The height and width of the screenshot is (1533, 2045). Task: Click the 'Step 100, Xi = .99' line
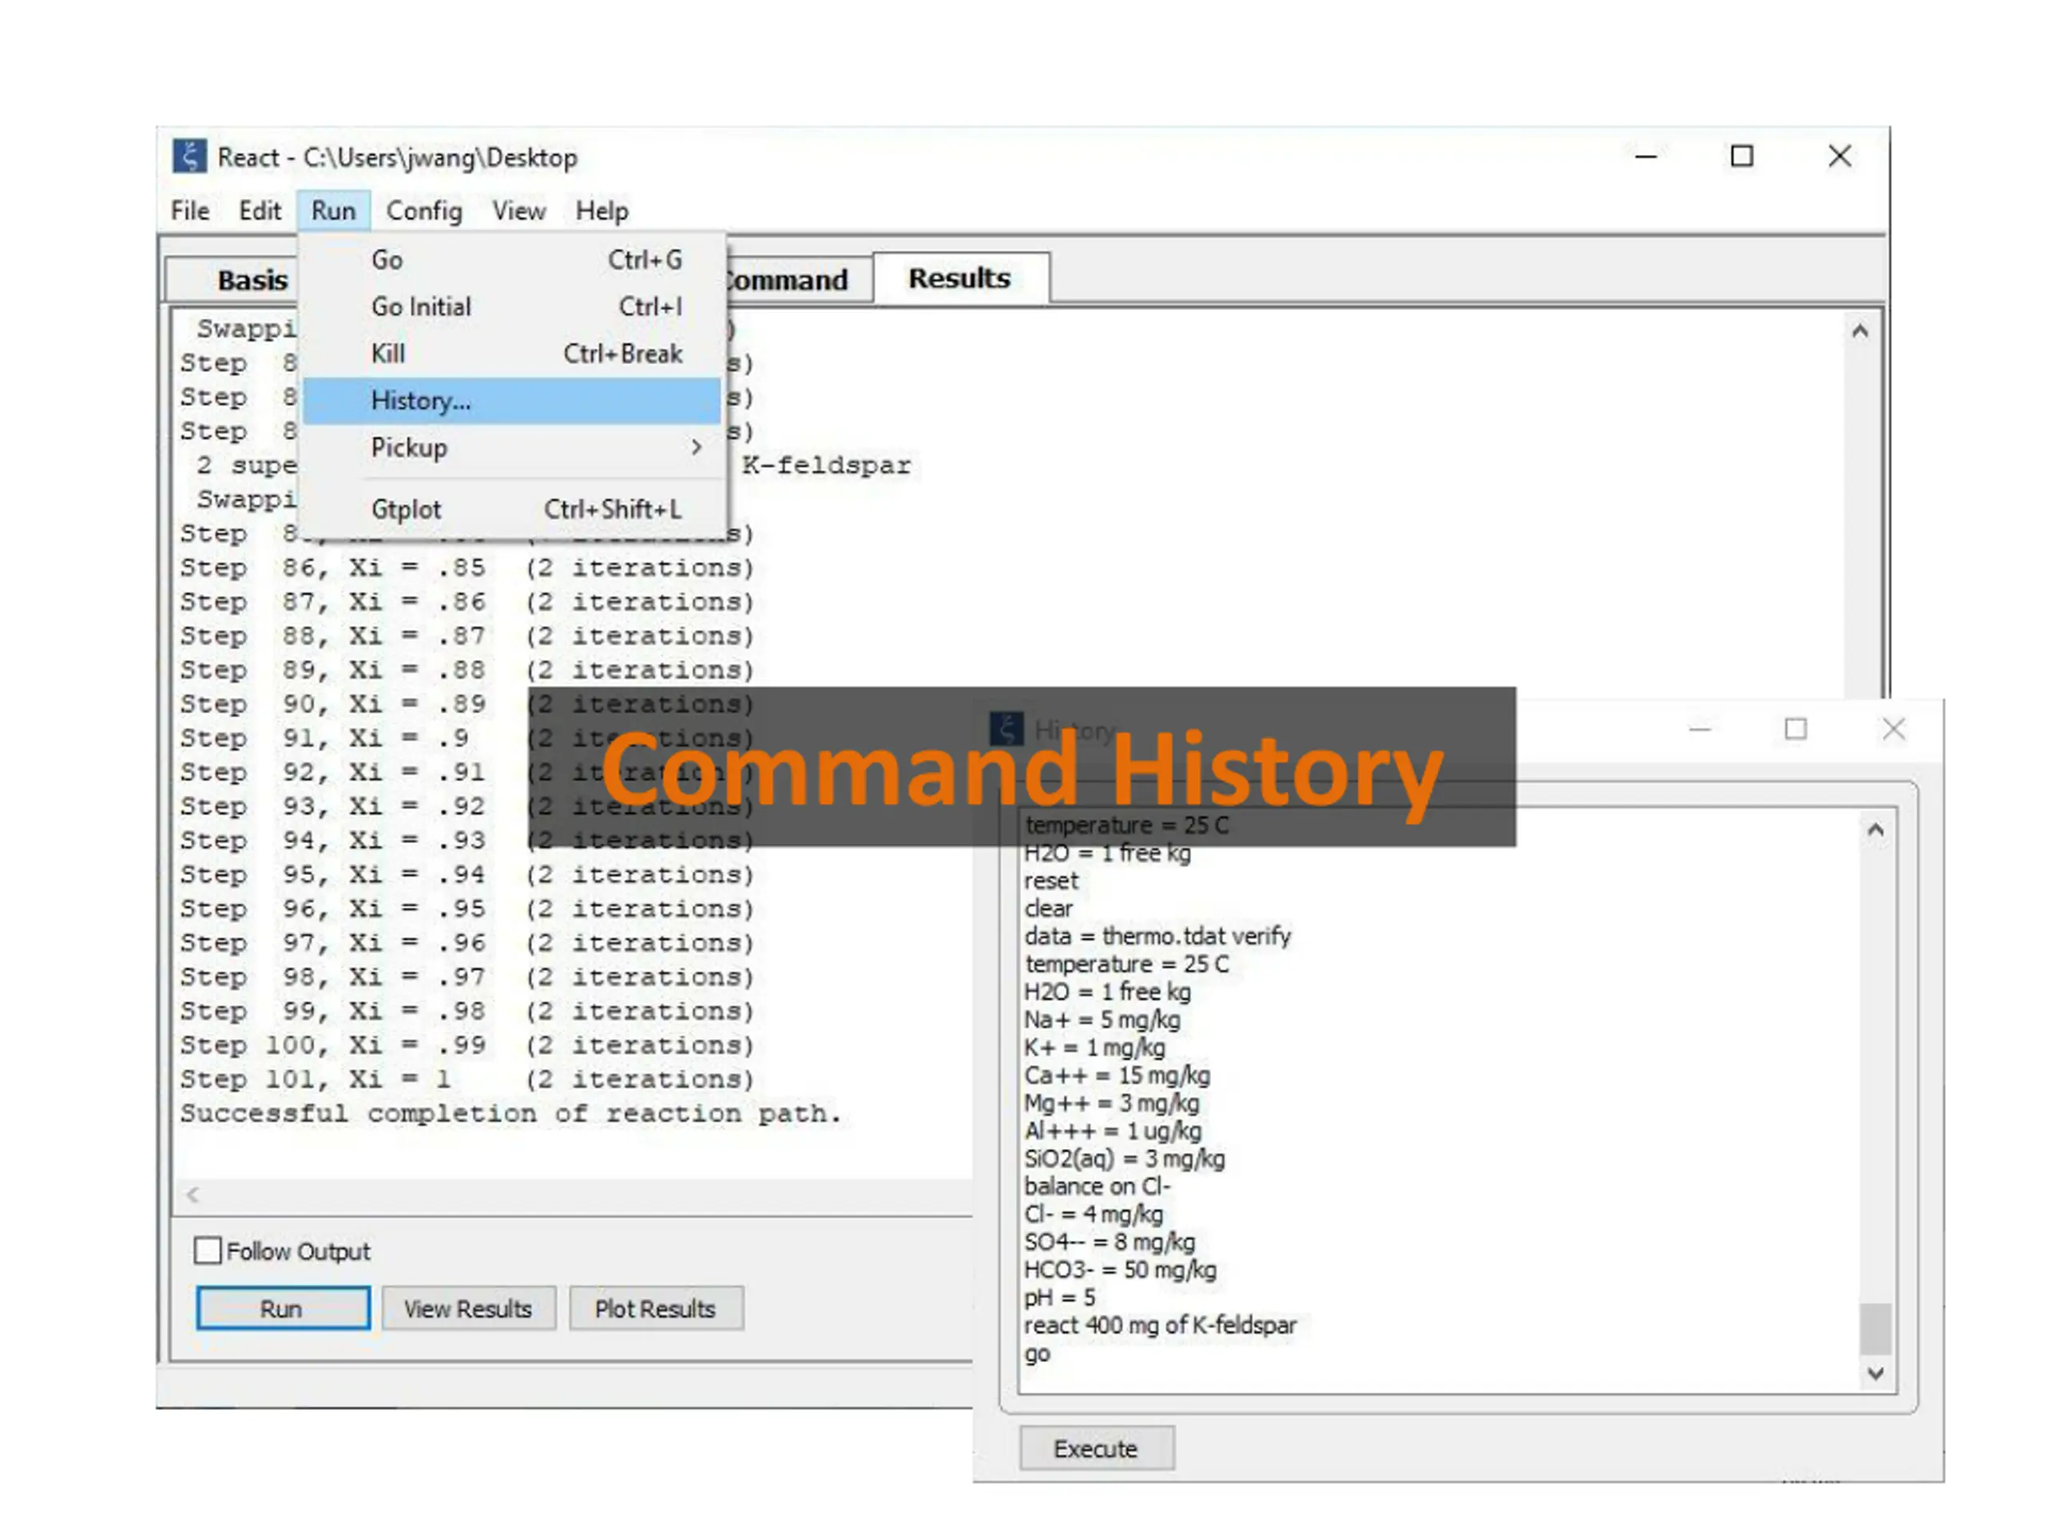point(468,1045)
